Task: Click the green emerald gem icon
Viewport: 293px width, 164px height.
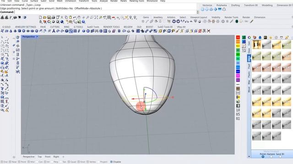Action: [x=237, y=21]
